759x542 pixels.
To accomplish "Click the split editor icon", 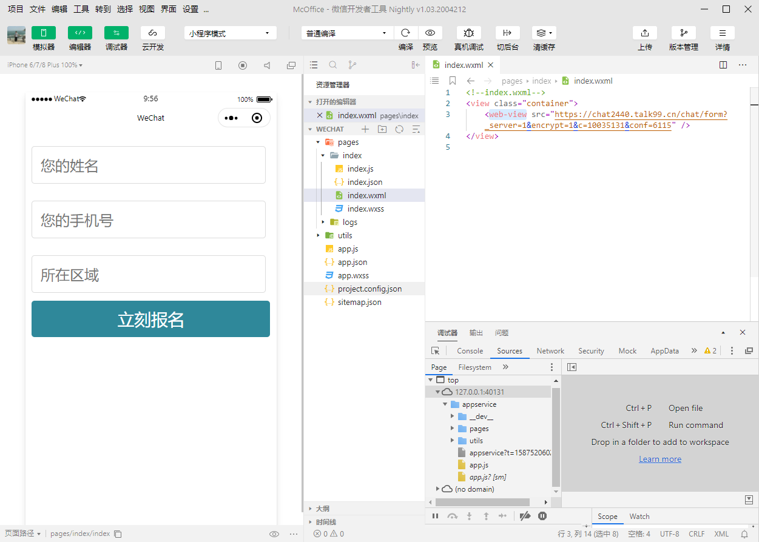I will [x=723, y=65].
